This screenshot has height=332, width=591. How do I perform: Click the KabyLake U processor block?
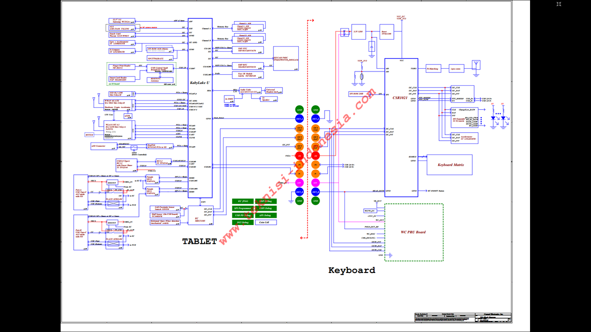point(200,108)
